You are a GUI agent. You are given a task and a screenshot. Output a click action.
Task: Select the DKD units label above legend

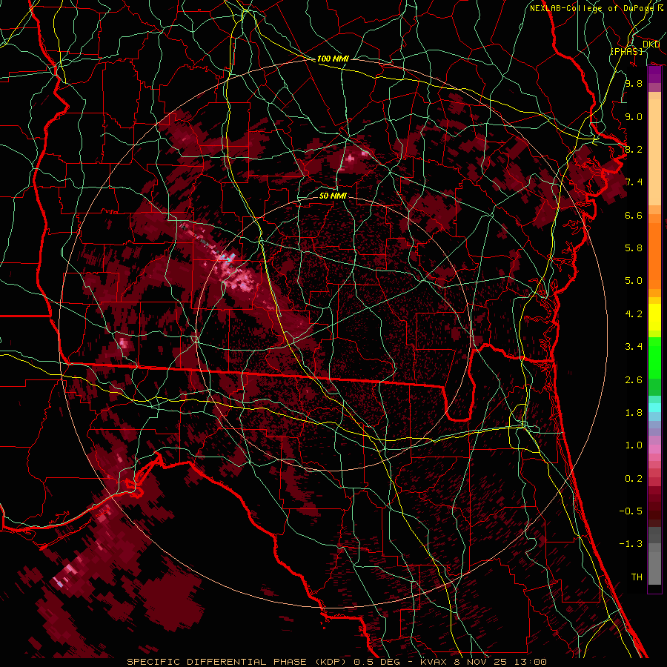click(x=651, y=44)
